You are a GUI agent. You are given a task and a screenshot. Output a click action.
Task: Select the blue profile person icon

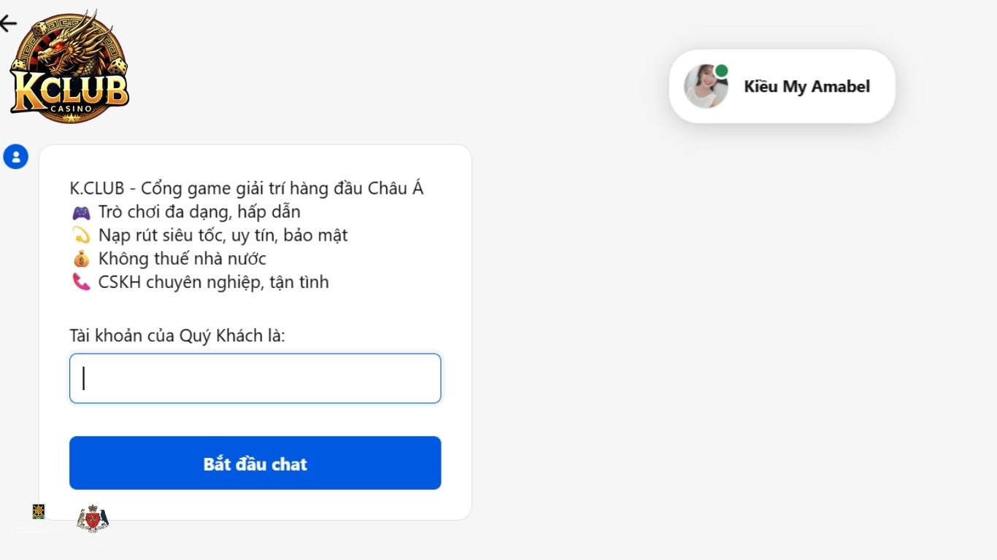pyautogui.click(x=16, y=156)
